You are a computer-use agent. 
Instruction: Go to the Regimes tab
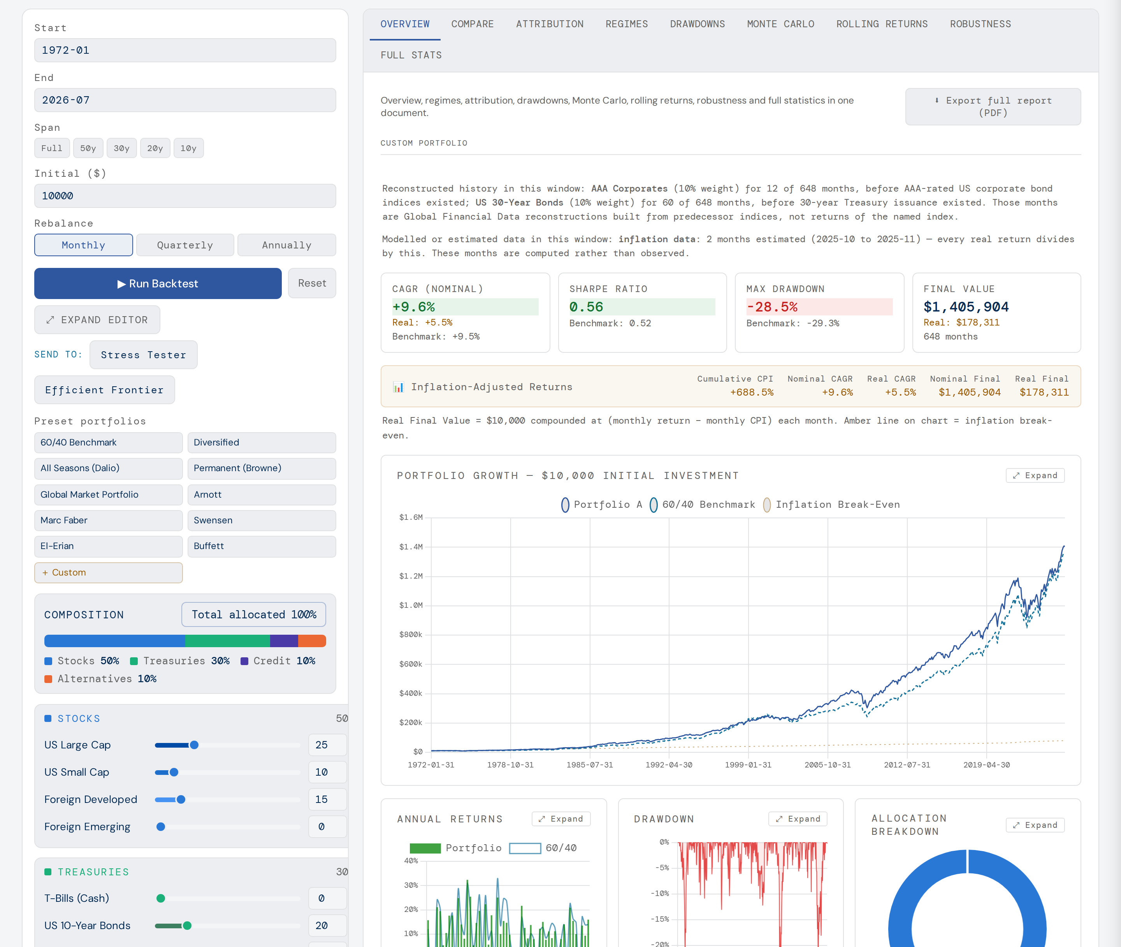(x=627, y=24)
